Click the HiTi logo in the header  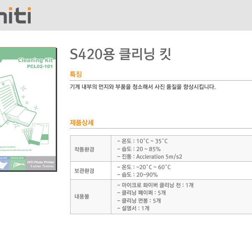(x=16, y=16)
